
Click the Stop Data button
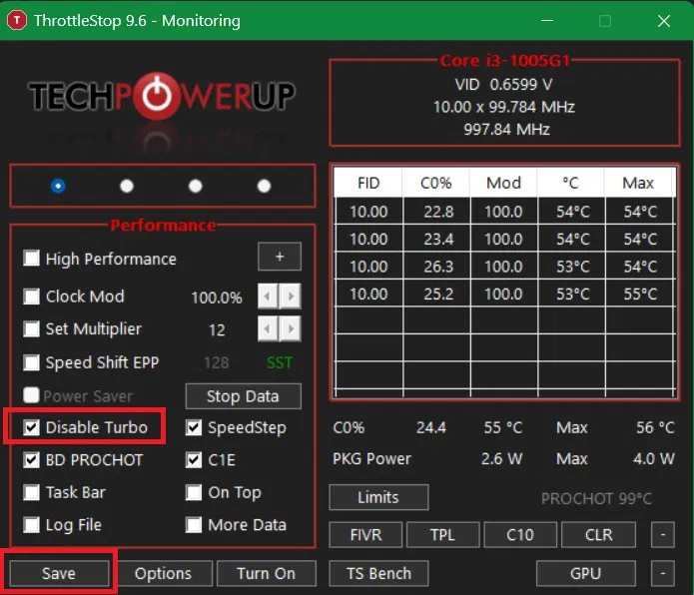pos(243,396)
